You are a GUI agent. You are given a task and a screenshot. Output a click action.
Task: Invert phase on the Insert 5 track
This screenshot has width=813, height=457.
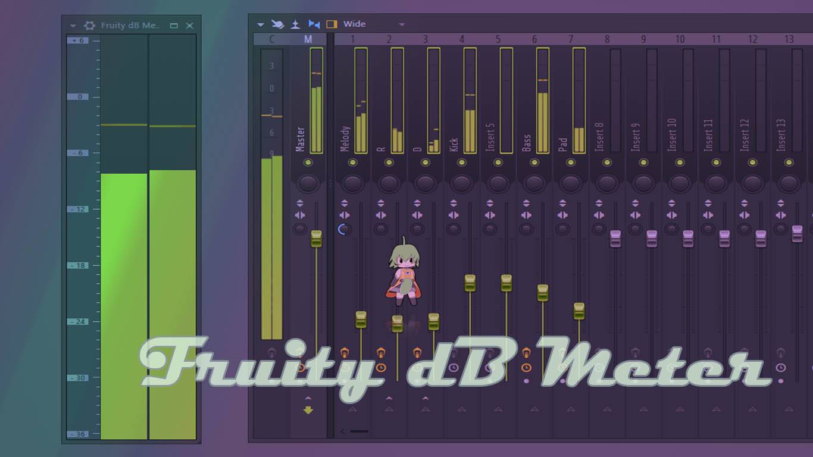490,204
